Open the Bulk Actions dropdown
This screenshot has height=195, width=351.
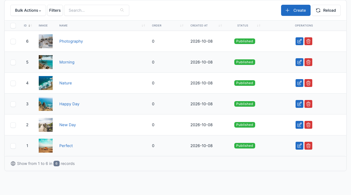point(28,10)
